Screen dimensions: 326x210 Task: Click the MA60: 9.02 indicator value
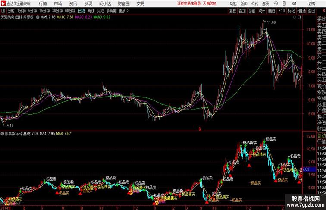[102, 17]
